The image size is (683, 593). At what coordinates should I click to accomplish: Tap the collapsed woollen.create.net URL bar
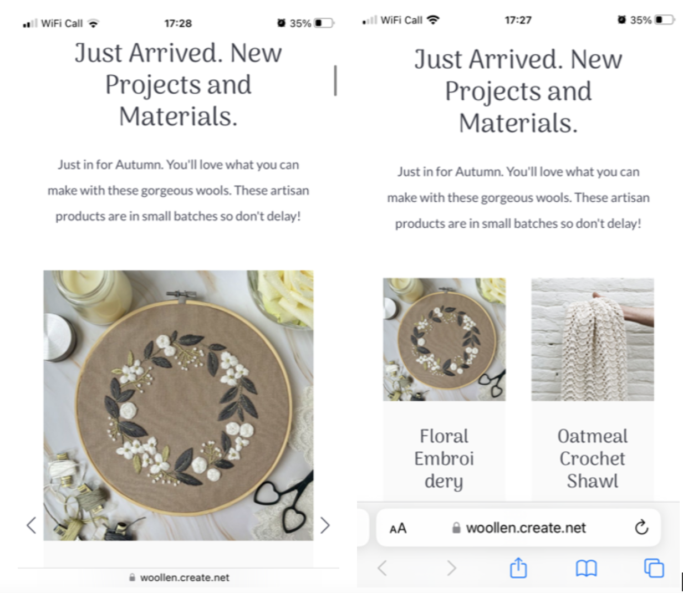179,577
